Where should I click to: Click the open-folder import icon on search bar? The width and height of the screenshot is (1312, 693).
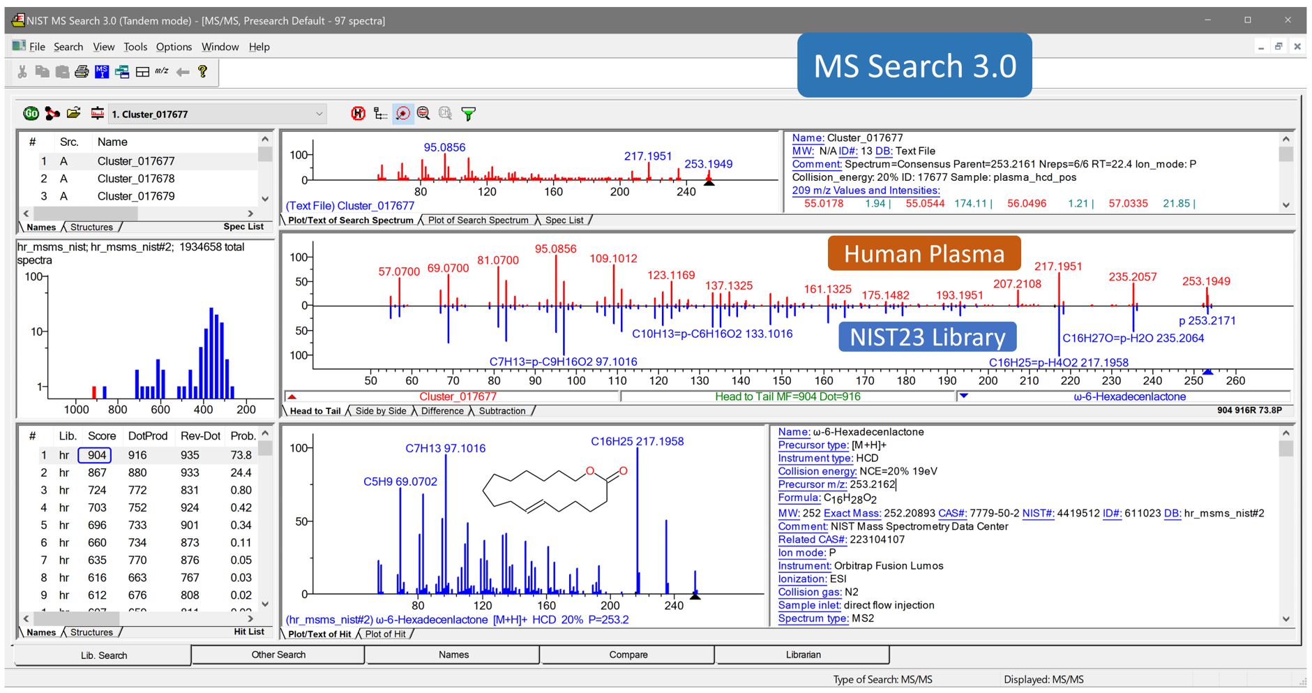(74, 113)
